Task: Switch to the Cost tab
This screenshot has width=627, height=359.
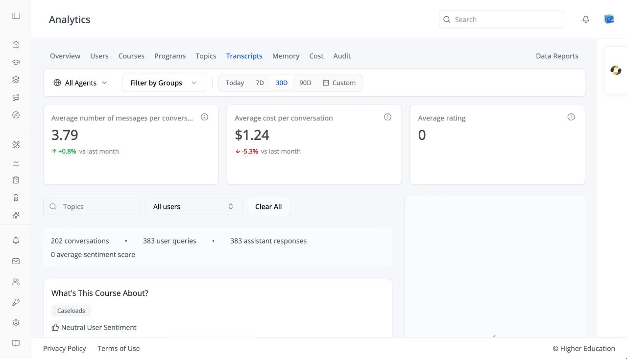Action: tap(316, 56)
